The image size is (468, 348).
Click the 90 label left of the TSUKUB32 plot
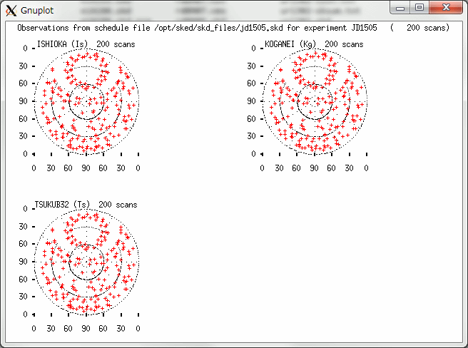coord(23,262)
